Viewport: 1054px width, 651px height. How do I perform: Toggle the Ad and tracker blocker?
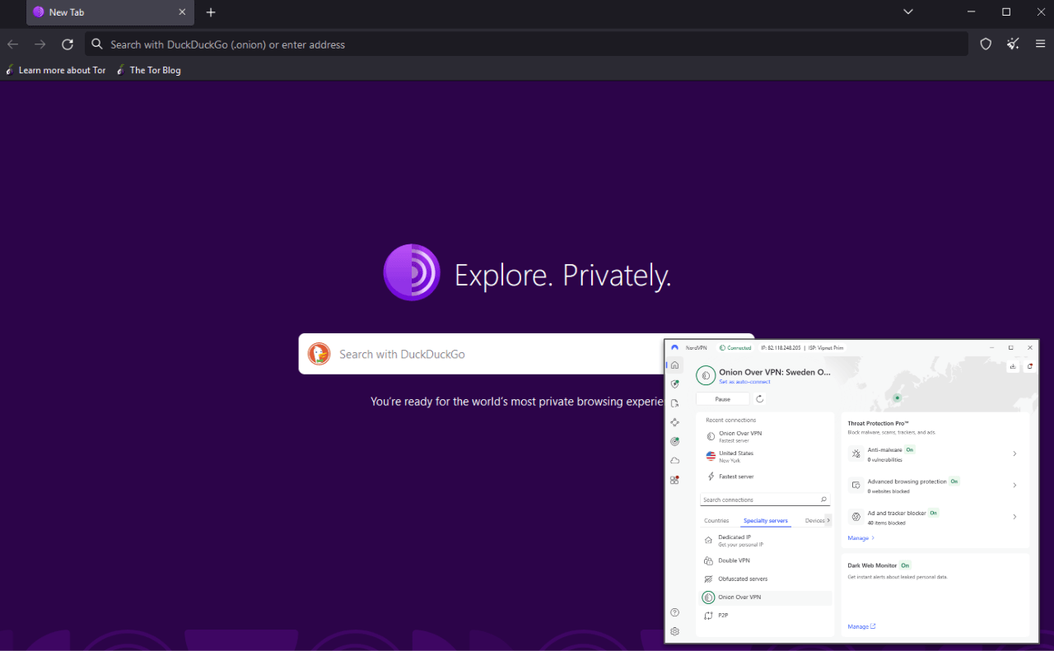coord(1014,517)
